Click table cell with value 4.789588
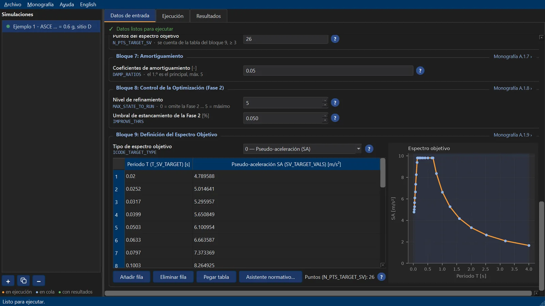The height and width of the screenshot is (306, 545). point(286,176)
